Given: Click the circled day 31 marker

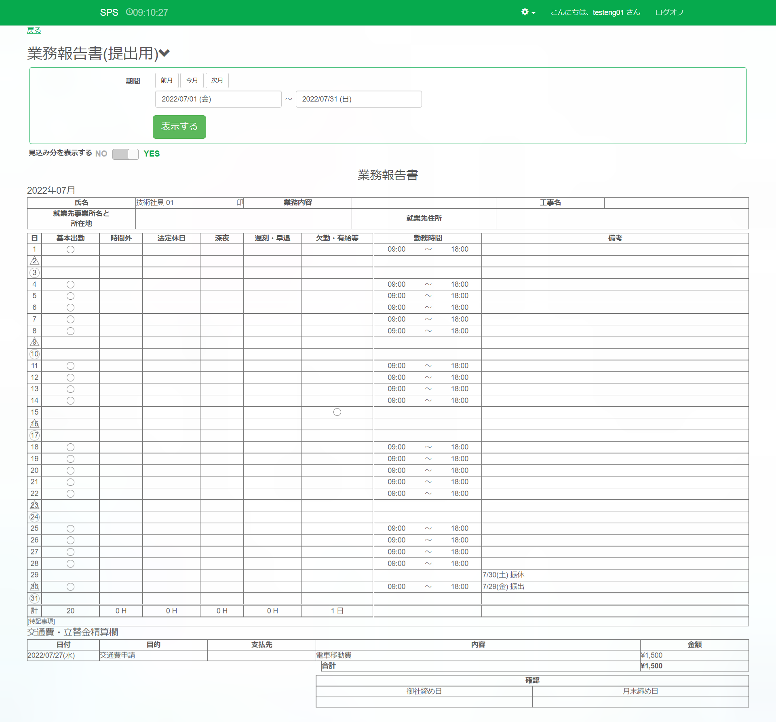Looking at the screenshot, I should pyautogui.click(x=34, y=598).
